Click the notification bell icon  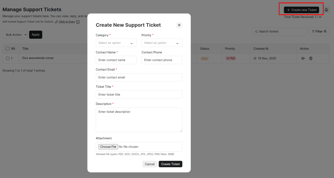[x=326, y=10]
